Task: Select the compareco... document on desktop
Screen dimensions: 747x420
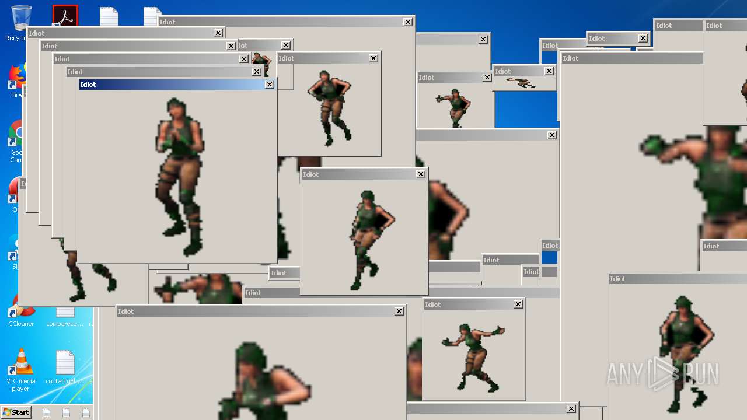Action: (65, 316)
